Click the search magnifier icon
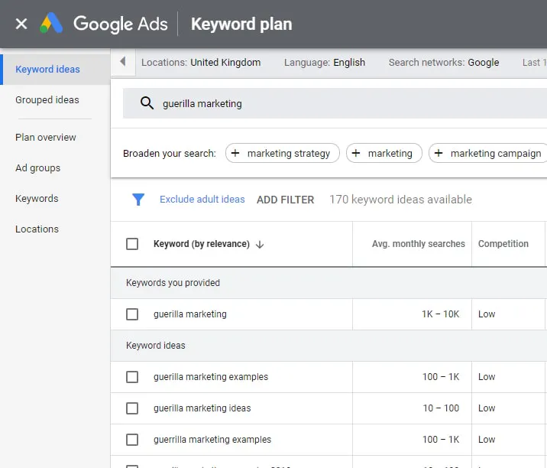 point(147,103)
